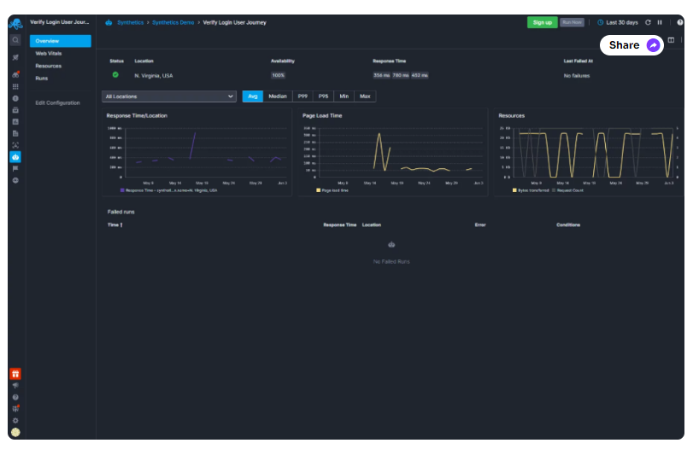Select the Min statistic option

click(x=344, y=96)
